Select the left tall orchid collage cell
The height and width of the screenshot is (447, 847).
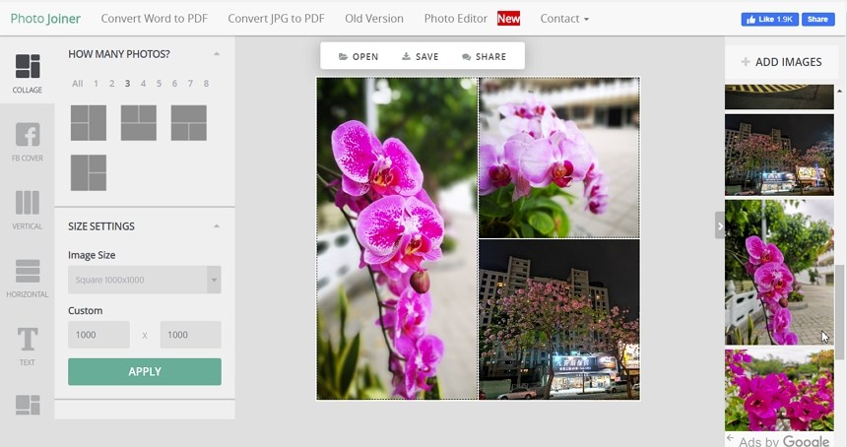pos(397,238)
